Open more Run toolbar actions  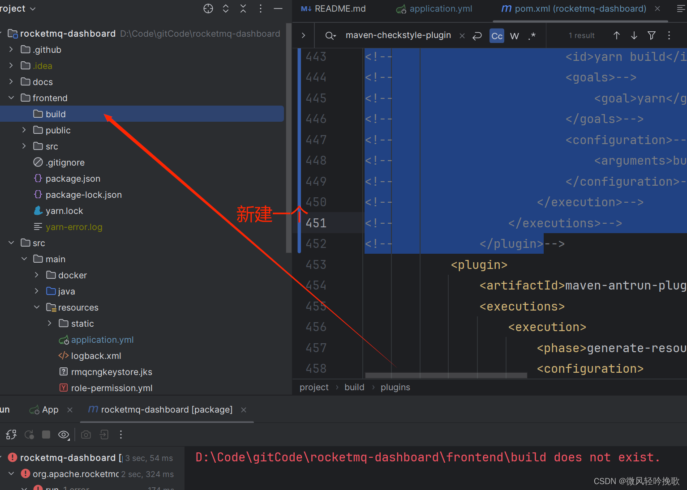[121, 435]
